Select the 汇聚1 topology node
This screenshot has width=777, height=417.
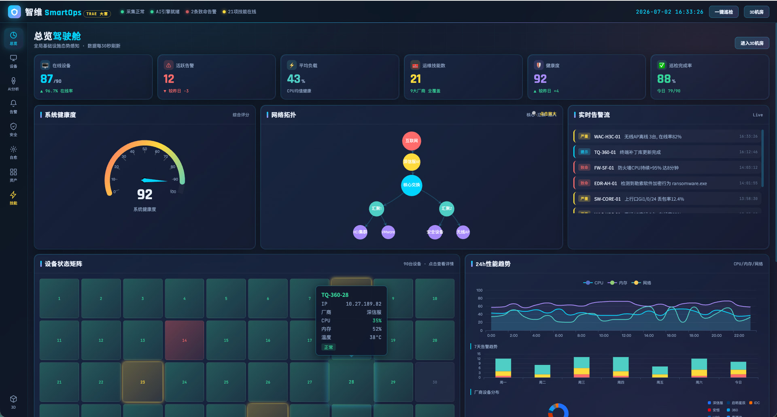[376, 208]
